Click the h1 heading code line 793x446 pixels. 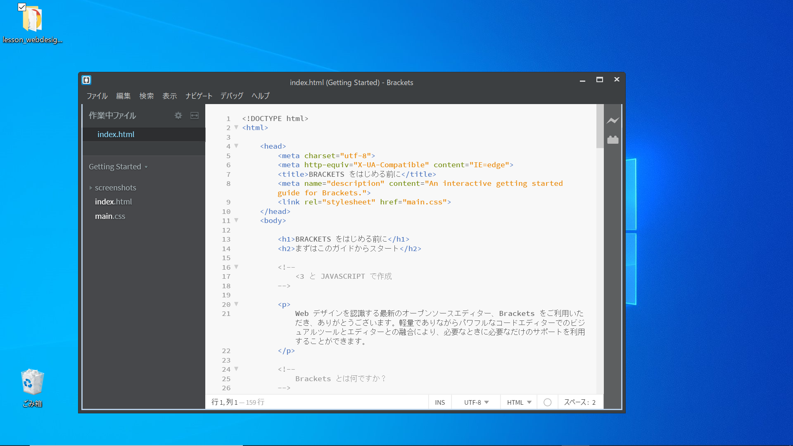[x=344, y=239]
